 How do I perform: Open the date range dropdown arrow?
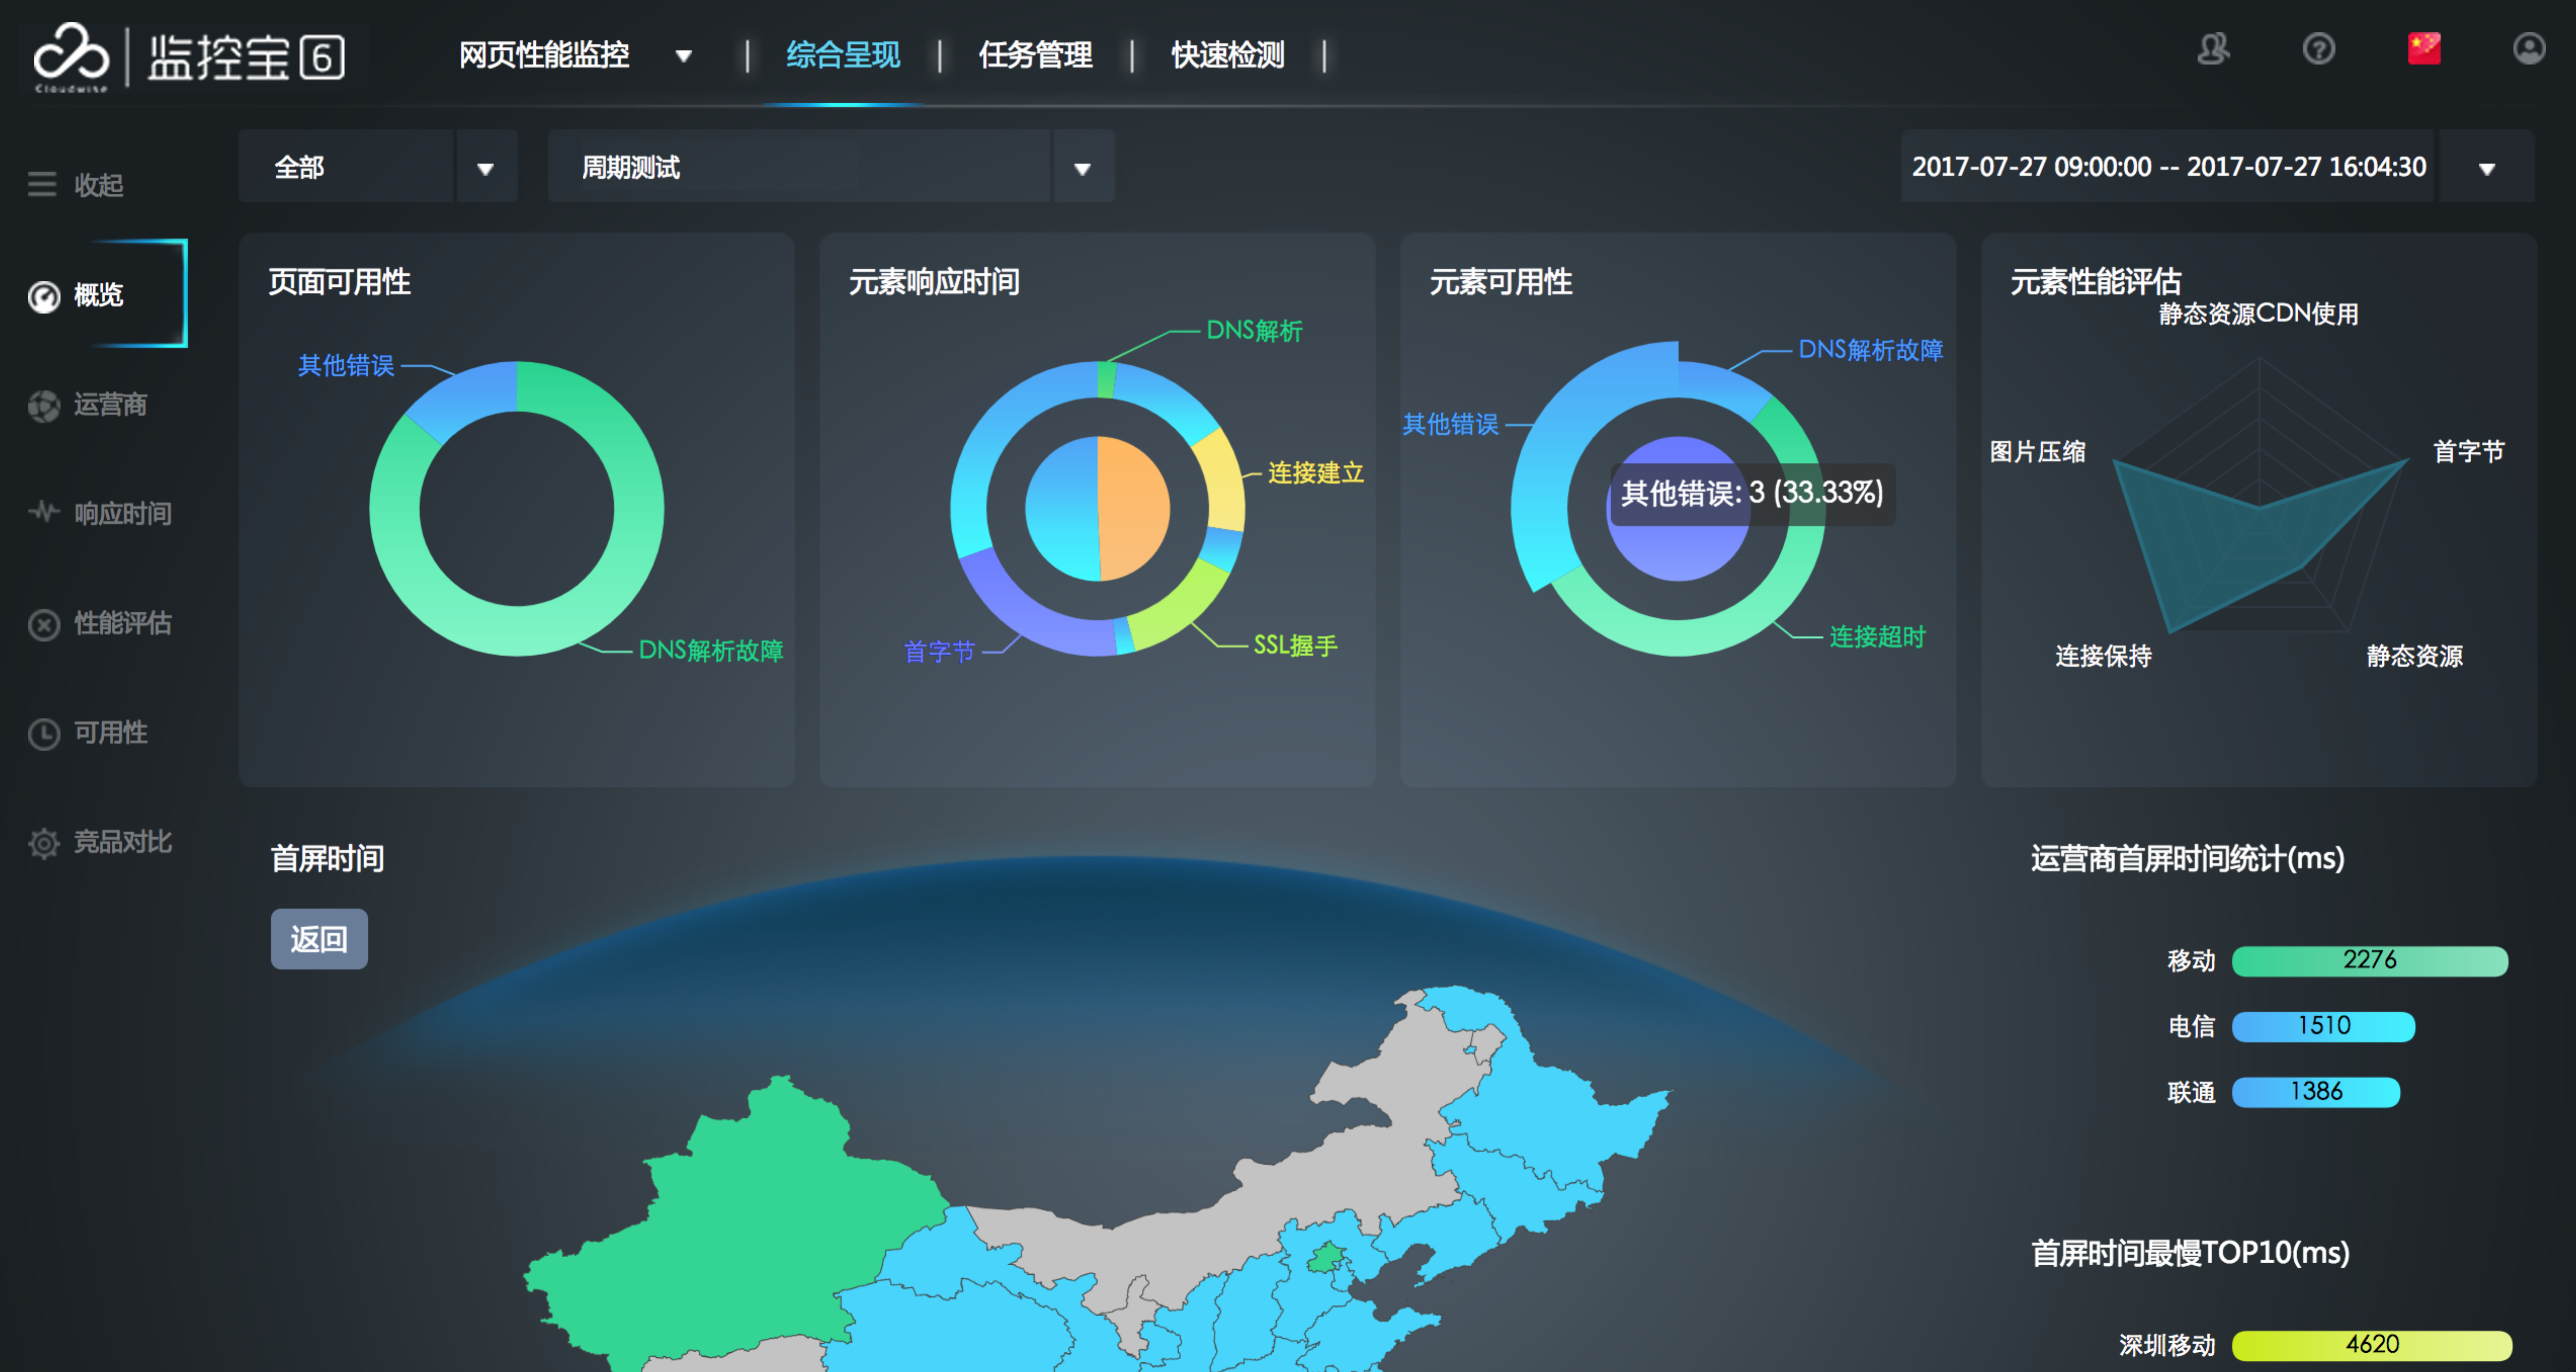click(x=2486, y=168)
